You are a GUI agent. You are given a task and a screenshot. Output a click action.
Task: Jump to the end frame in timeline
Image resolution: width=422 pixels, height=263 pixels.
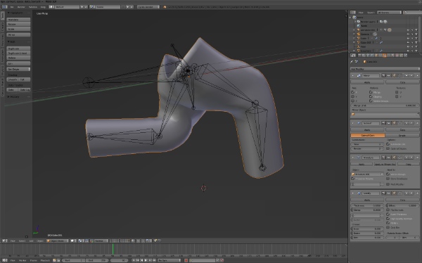[x=154, y=260]
